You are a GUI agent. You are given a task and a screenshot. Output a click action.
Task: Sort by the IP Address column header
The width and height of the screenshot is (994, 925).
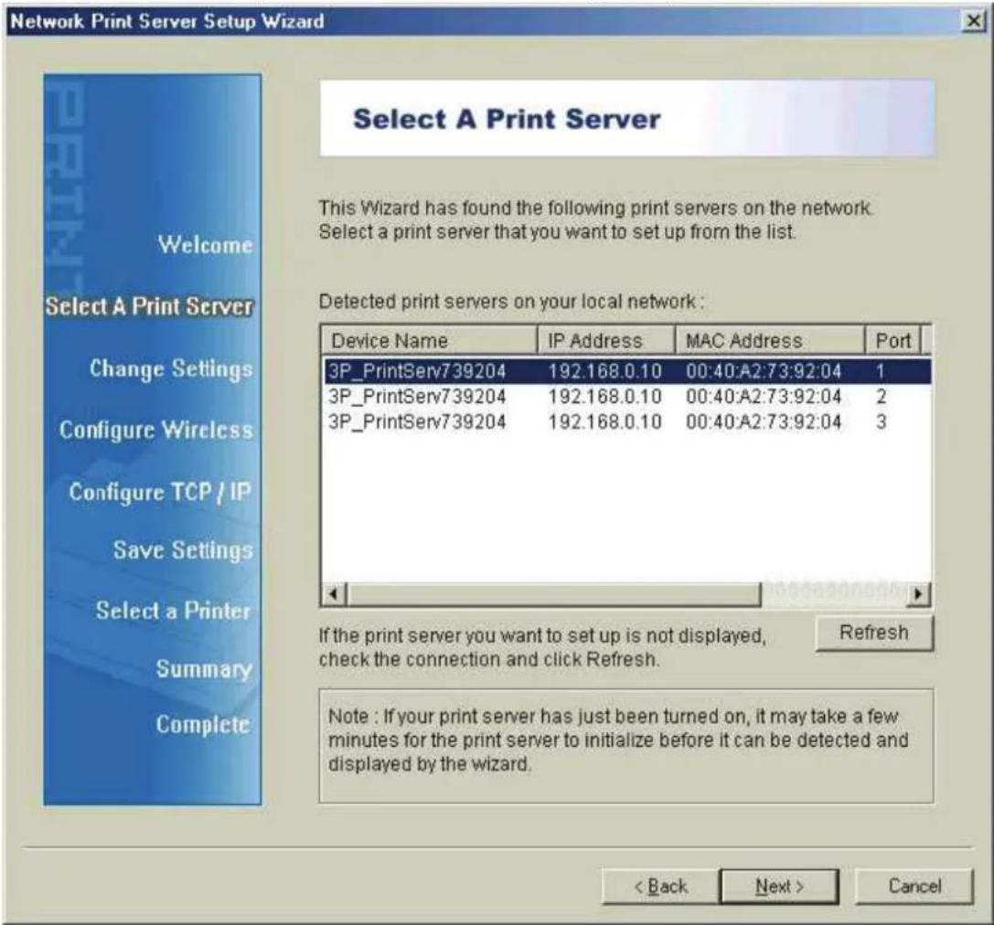click(x=606, y=340)
